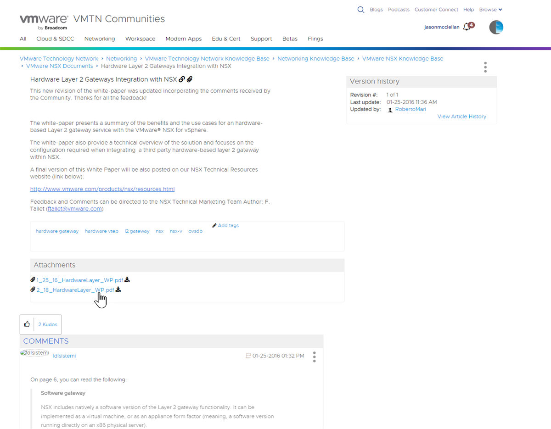This screenshot has width=551, height=429.
Task: Click the Version history panel header
Action: [x=422, y=81]
